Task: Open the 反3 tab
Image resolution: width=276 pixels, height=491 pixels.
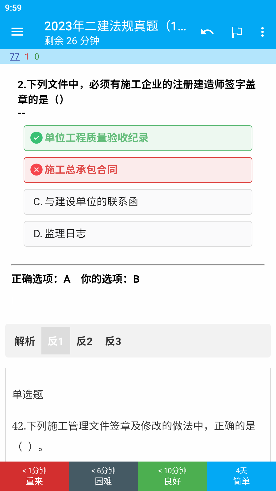Action: point(113,341)
